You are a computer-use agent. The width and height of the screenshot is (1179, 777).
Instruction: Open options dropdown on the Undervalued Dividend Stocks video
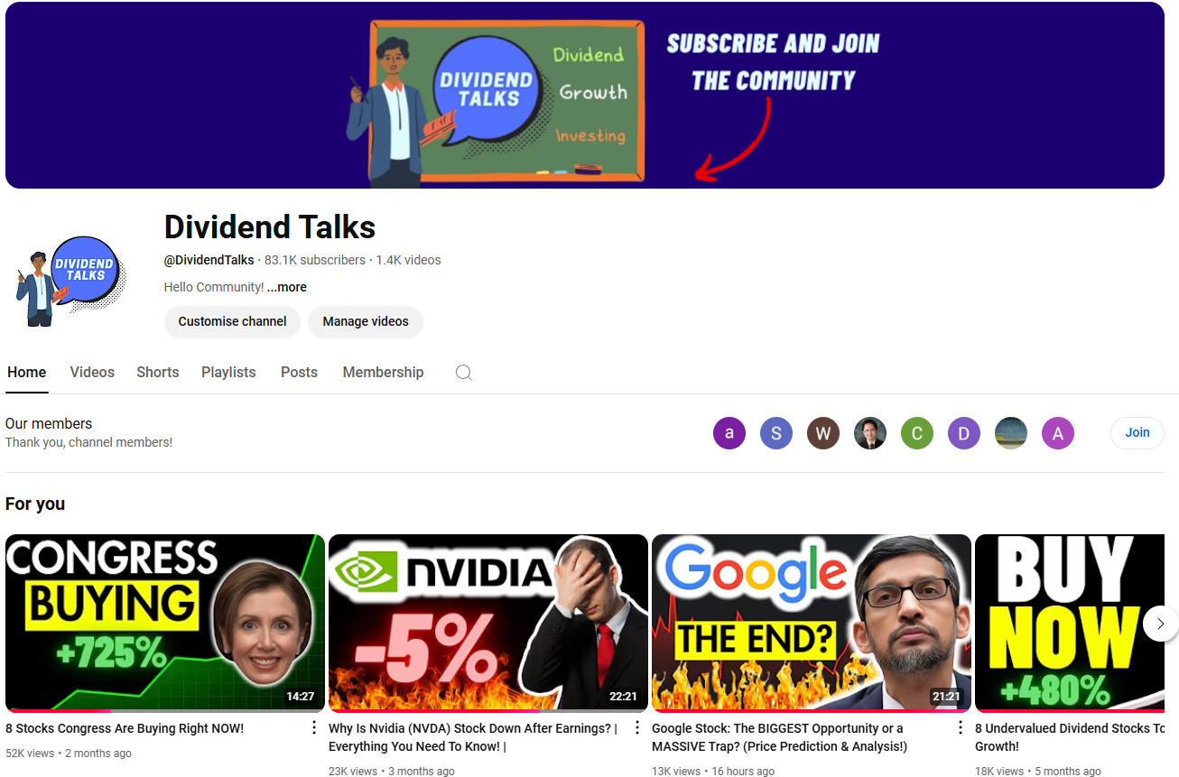[x=1172, y=726]
